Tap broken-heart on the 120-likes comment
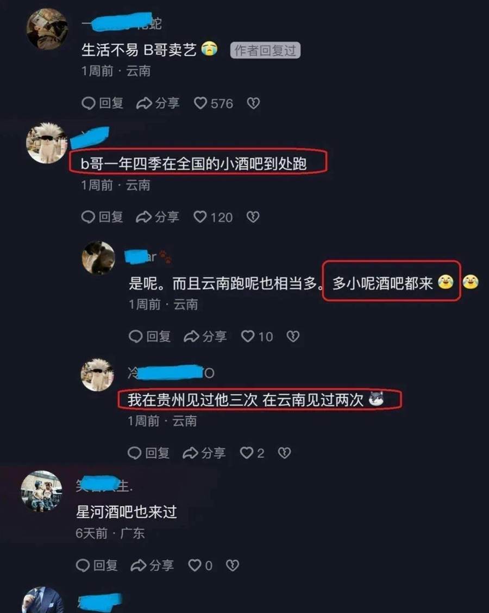 [x=253, y=217]
